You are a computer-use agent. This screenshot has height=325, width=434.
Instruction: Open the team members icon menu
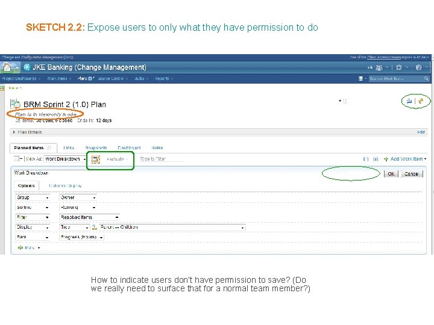click(x=379, y=67)
